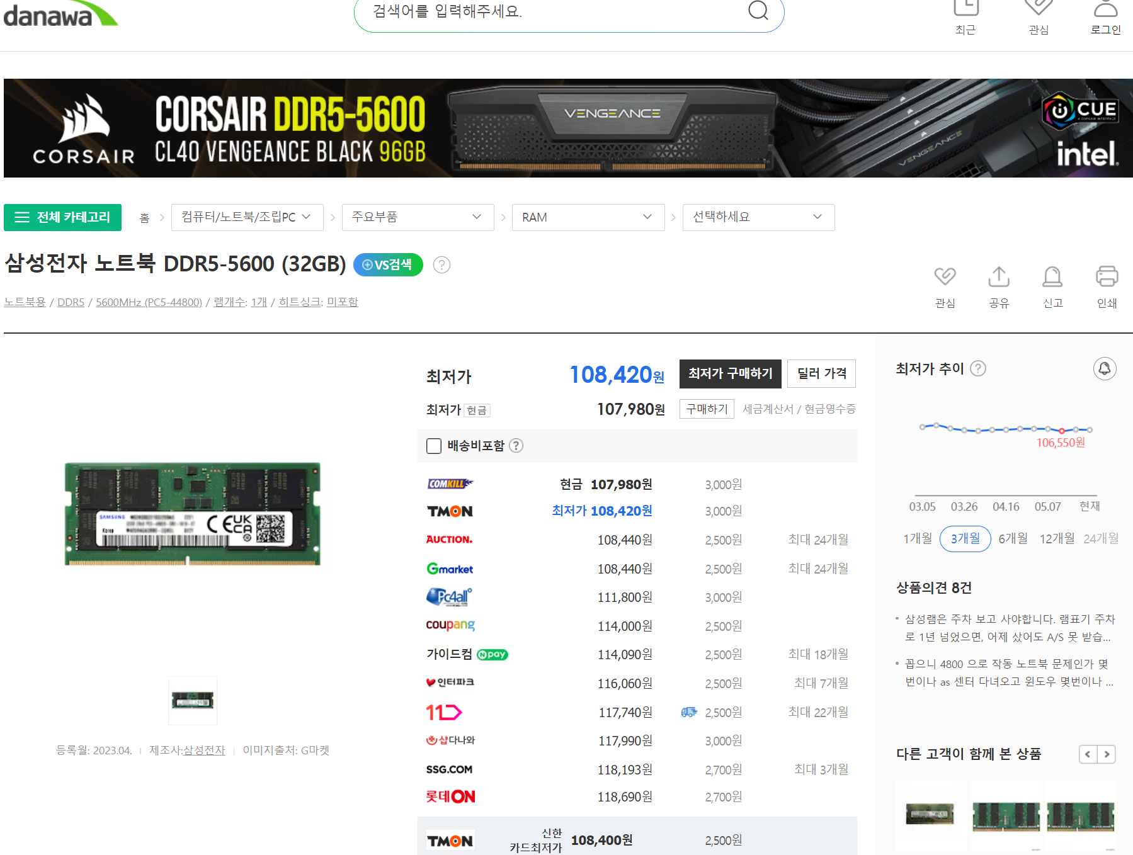Click the 공유 share icon
This screenshot has height=855, width=1133.
pos(999,276)
